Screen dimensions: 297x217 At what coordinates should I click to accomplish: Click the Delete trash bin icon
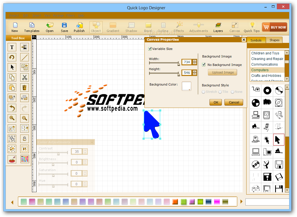click(x=25, y=88)
